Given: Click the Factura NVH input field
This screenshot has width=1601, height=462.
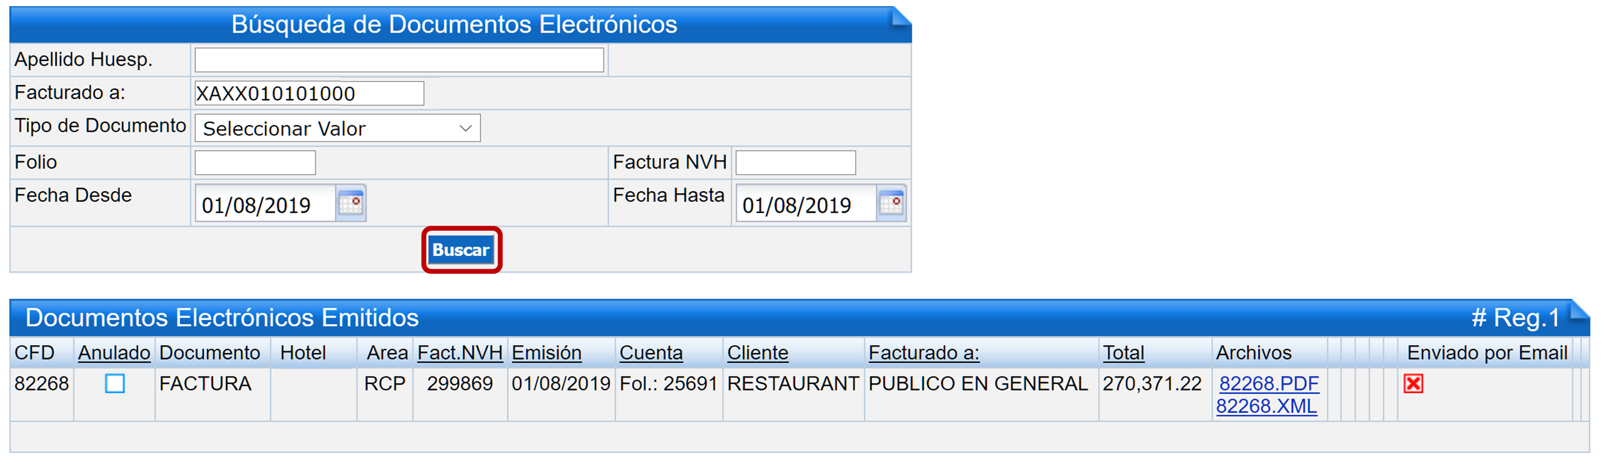Looking at the screenshot, I should pyautogui.click(x=795, y=162).
